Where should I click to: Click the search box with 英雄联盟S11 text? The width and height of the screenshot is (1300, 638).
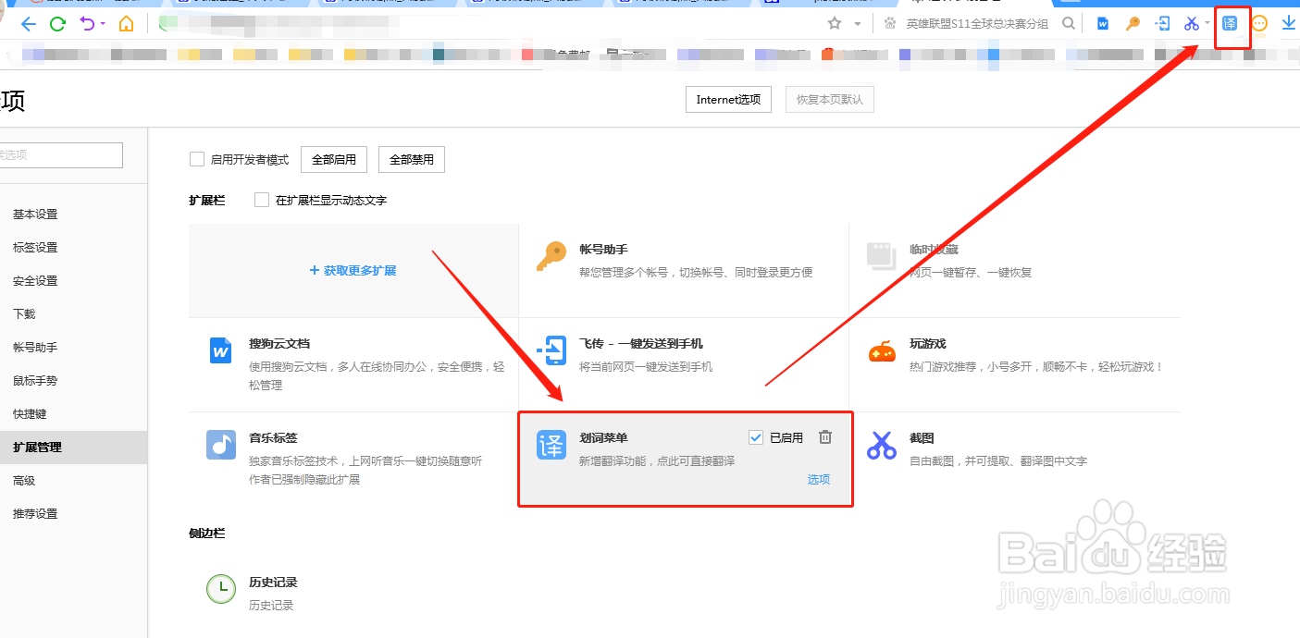pyautogui.click(x=977, y=24)
